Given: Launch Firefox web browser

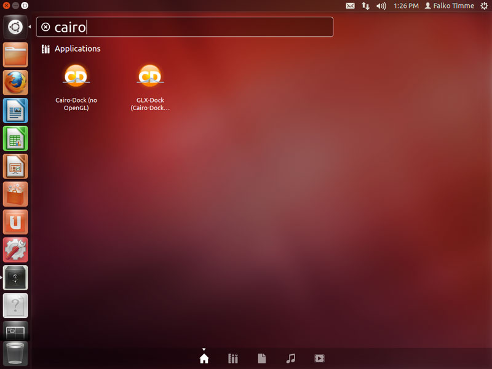Looking at the screenshot, I should click(x=15, y=83).
